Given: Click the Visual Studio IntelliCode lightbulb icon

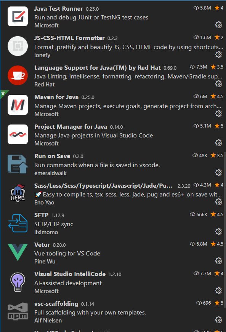Looking at the screenshot, I should 18,282.
